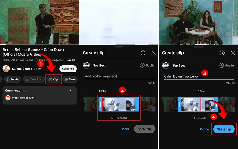Tap 'Top Best' channel name in middle panel
The image size is (238, 149).
coord(99,66)
